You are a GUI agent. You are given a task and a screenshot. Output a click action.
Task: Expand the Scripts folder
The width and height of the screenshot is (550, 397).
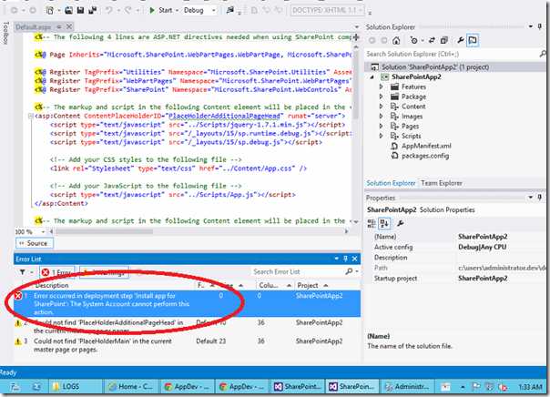pos(382,136)
